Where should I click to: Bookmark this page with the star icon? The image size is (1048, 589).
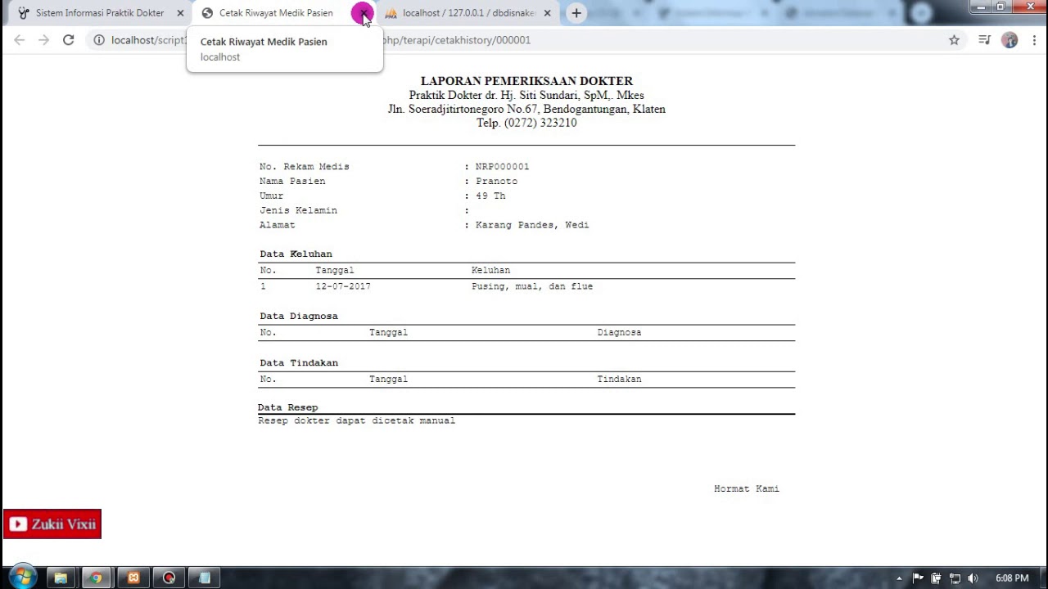[x=954, y=40]
